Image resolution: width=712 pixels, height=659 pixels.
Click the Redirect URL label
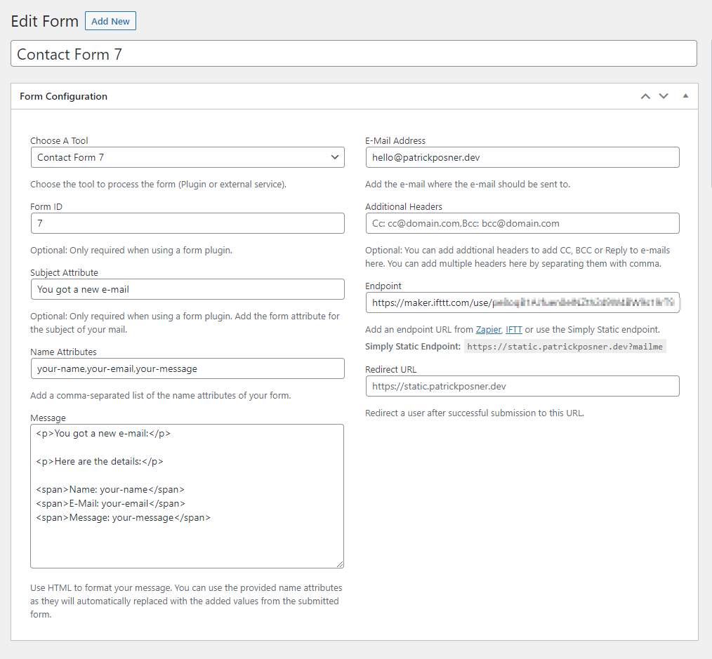(390, 369)
